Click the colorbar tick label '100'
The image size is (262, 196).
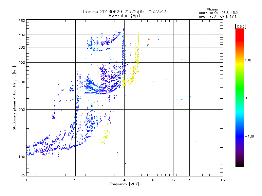pos(248,60)
